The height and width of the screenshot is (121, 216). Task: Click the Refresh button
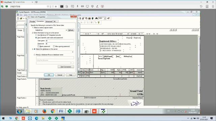coord(71,30)
